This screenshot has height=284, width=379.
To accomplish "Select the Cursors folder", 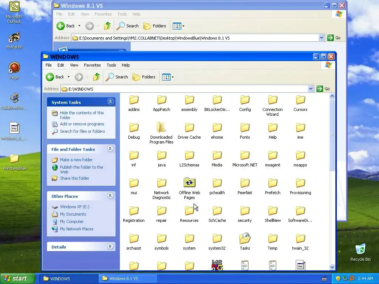I will click(x=301, y=104).
